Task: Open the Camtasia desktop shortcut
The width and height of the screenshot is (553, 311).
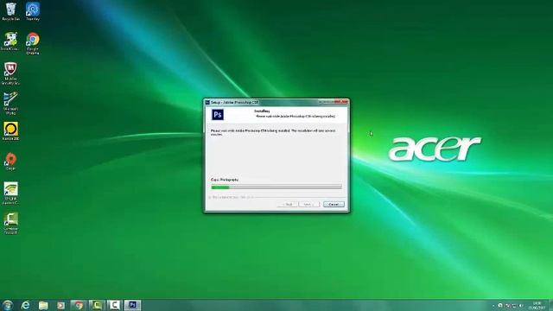Action: coord(10,224)
